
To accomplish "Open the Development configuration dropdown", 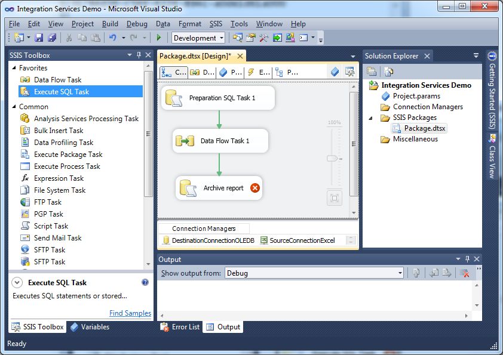I will point(222,38).
